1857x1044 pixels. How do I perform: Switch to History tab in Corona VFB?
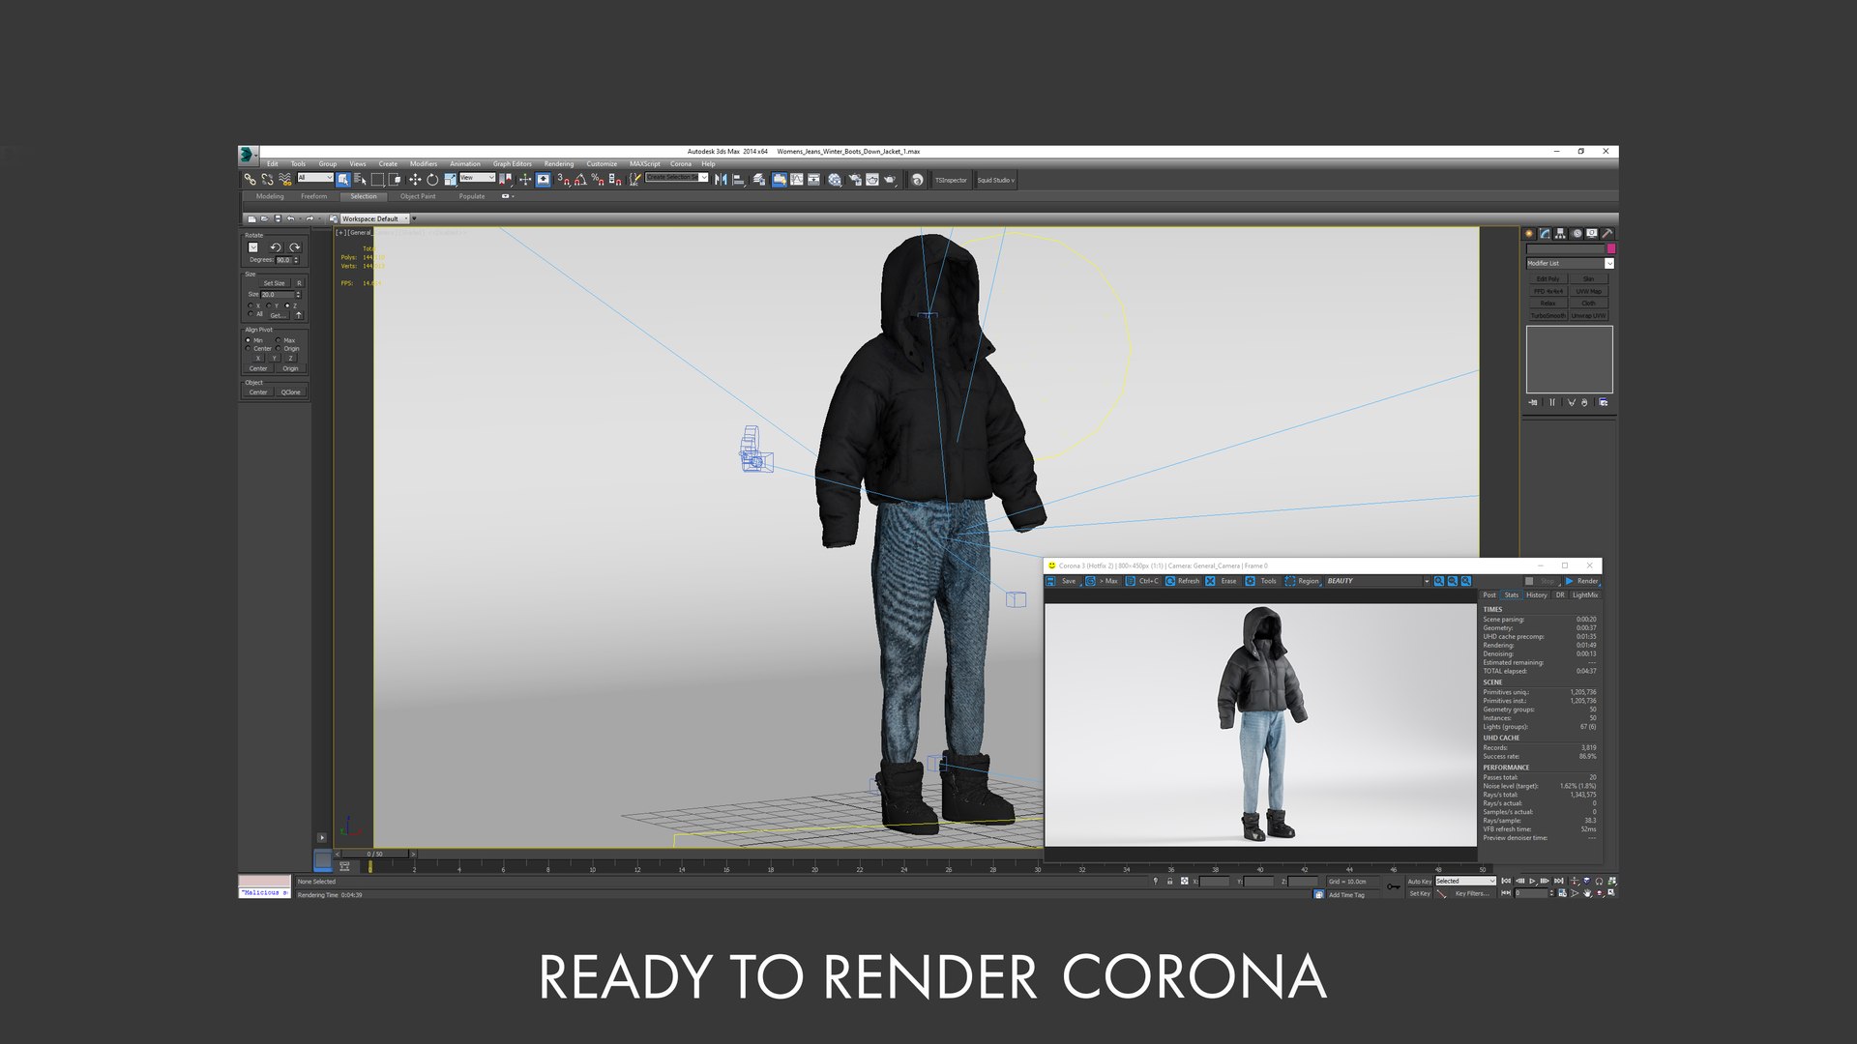pos(1537,594)
